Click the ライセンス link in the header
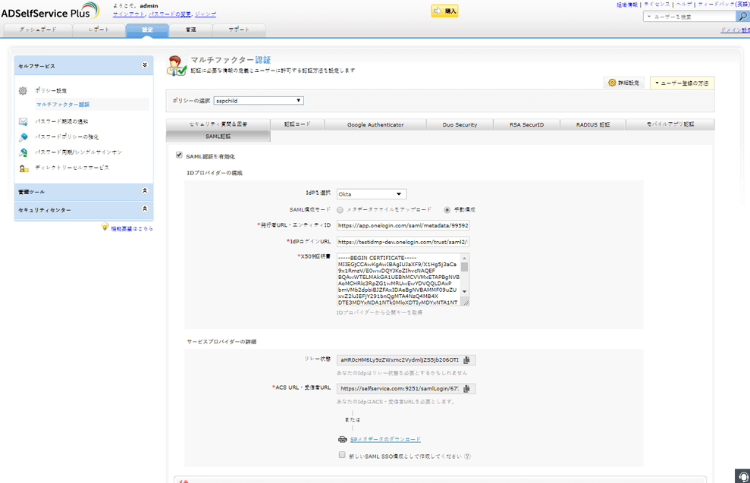The width and height of the screenshot is (750, 483). click(657, 5)
